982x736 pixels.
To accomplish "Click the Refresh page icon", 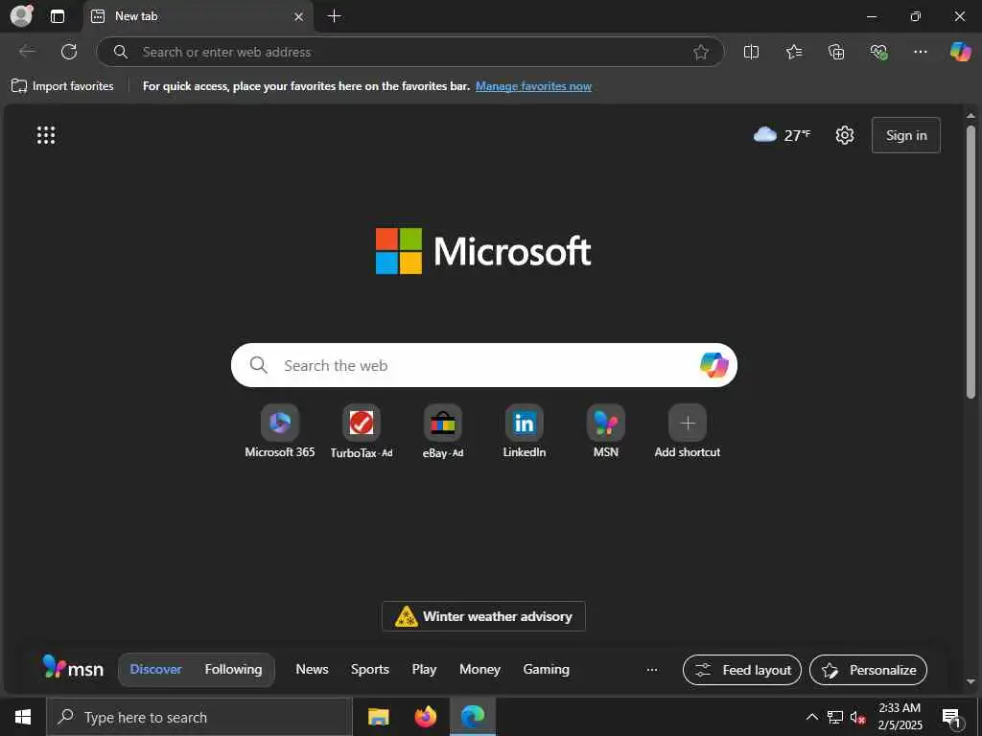I will coord(69,52).
